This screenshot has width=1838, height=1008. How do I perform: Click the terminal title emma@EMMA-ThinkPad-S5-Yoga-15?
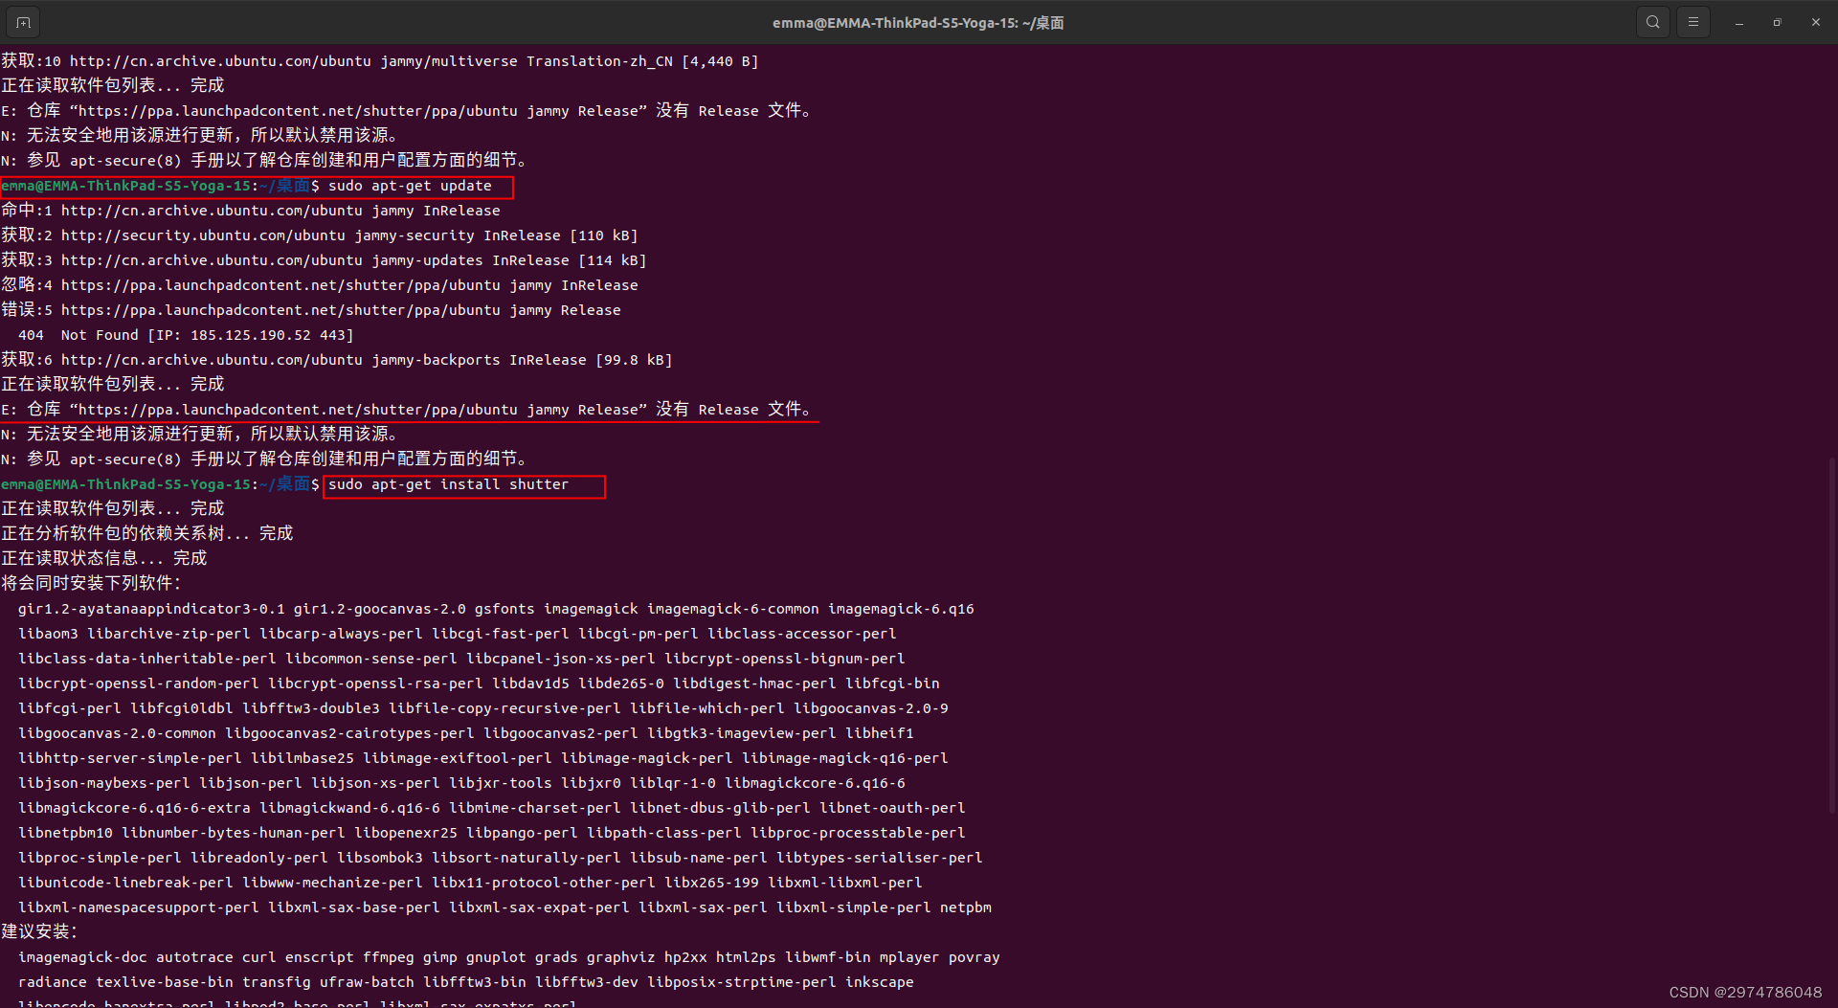[x=918, y=23]
